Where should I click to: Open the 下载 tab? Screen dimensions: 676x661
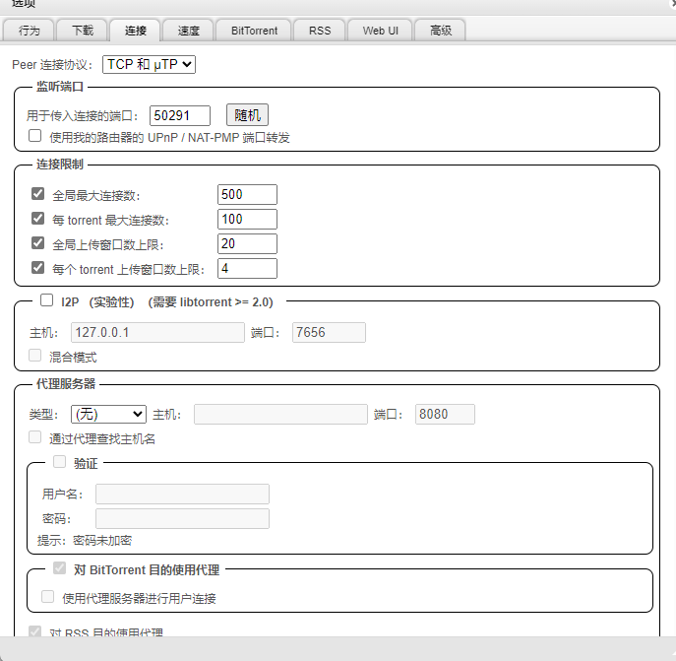[82, 31]
